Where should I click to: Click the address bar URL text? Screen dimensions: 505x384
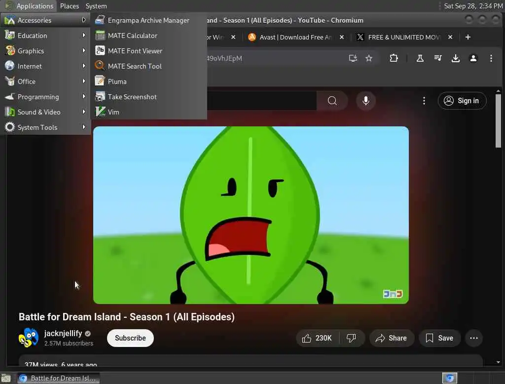tap(224, 58)
